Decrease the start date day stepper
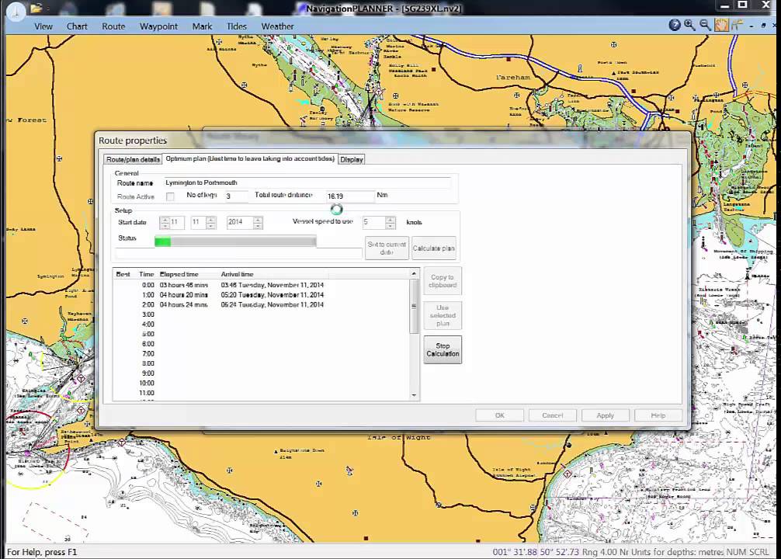 165,226
